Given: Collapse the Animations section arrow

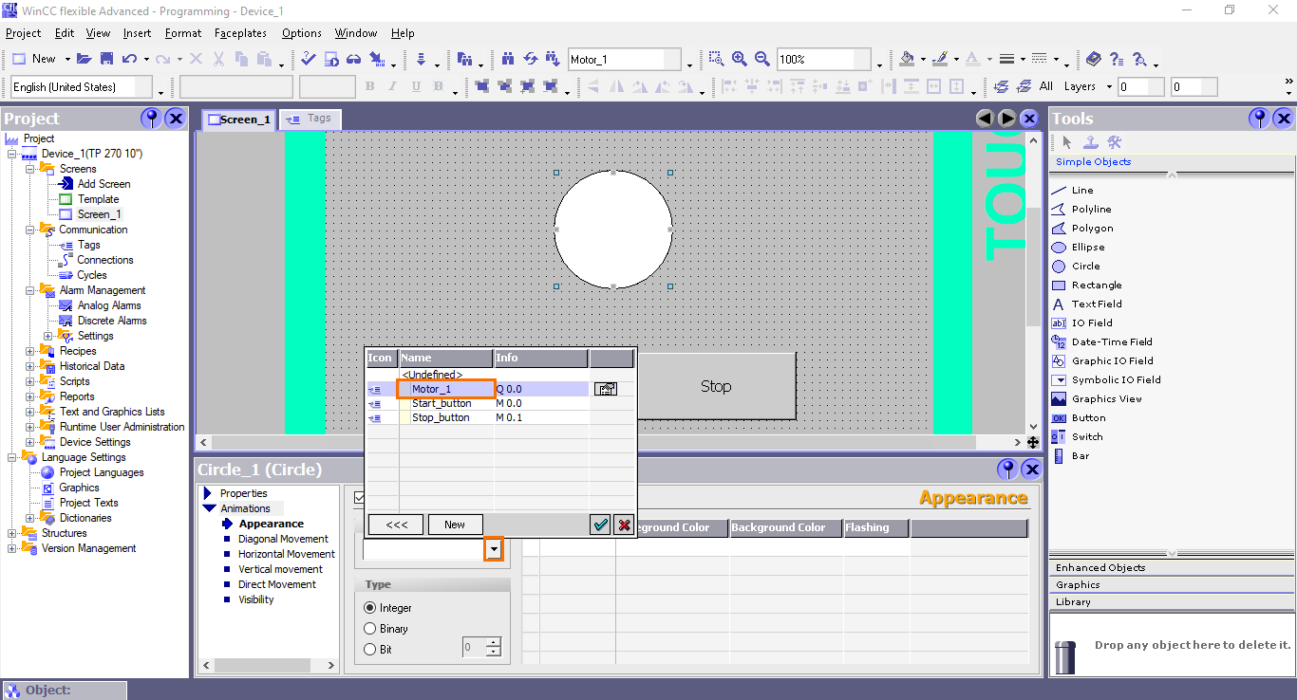Looking at the screenshot, I should [x=210, y=508].
